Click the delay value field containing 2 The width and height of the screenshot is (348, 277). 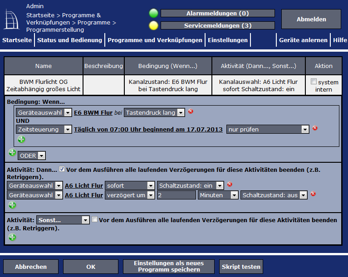[176, 195]
